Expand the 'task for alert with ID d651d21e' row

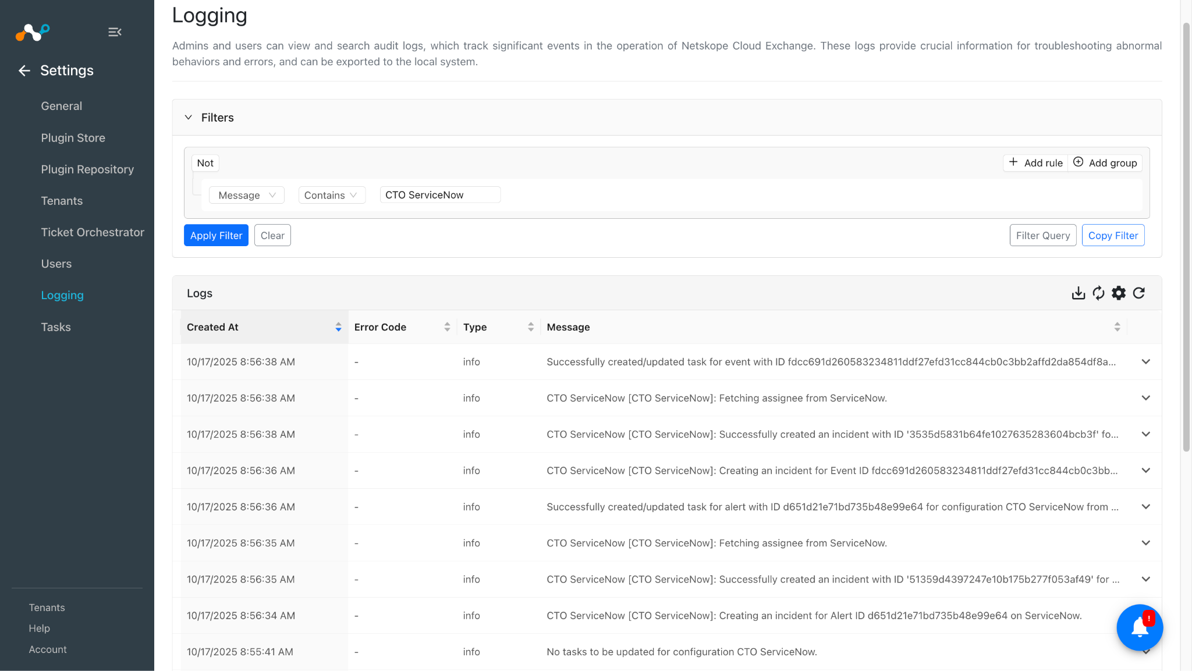click(1145, 507)
